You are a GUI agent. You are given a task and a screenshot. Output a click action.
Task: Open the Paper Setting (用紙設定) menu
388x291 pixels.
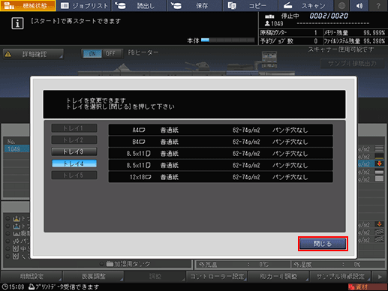tap(32, 277)
